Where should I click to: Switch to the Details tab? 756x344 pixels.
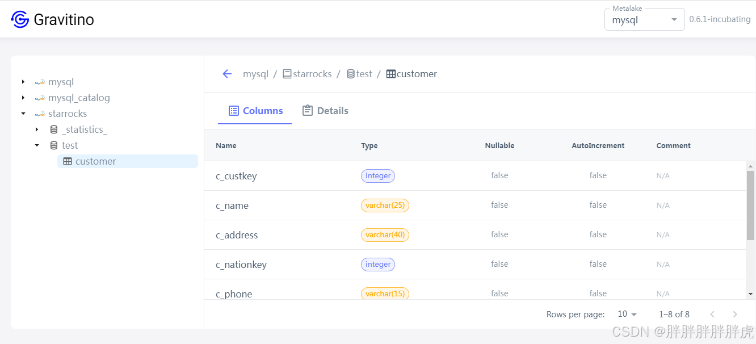pos(325,111)
